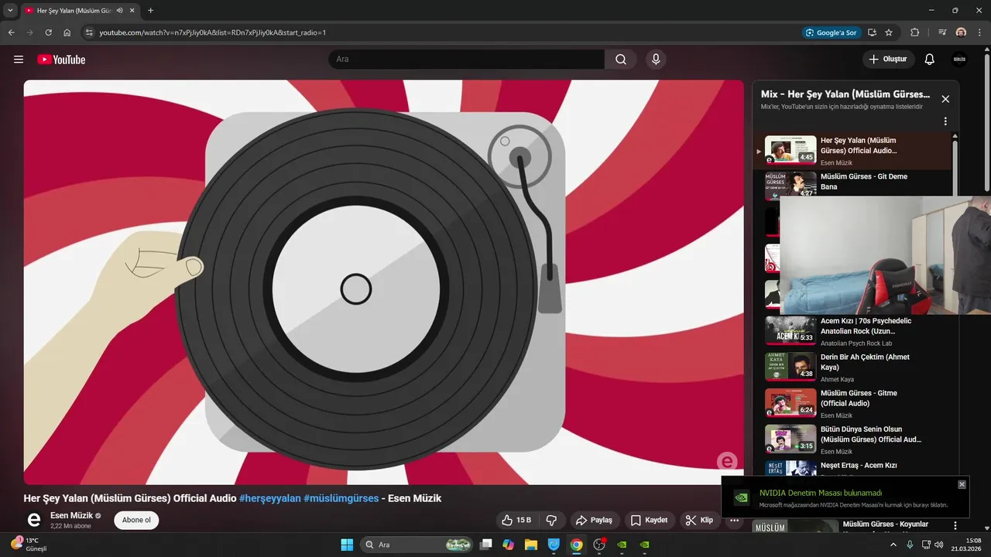Viewport: 991px width, 557px height.
Task: Click the Anatolian Psych Rock Lab channel name
Action: point(856,343)
